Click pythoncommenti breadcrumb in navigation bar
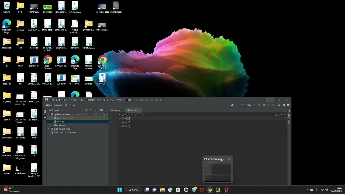The image size is (345, 194). [x=53, y=105]
